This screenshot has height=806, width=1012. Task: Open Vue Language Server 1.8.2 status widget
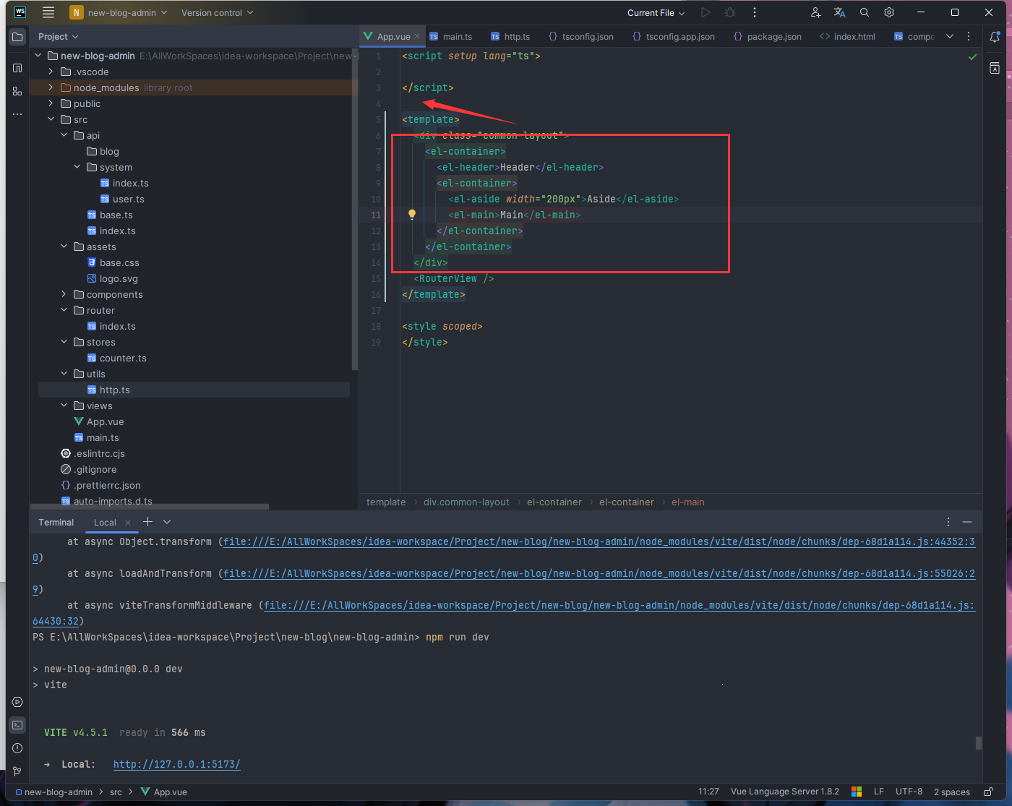pyautogui.click(x=784, y=792)
